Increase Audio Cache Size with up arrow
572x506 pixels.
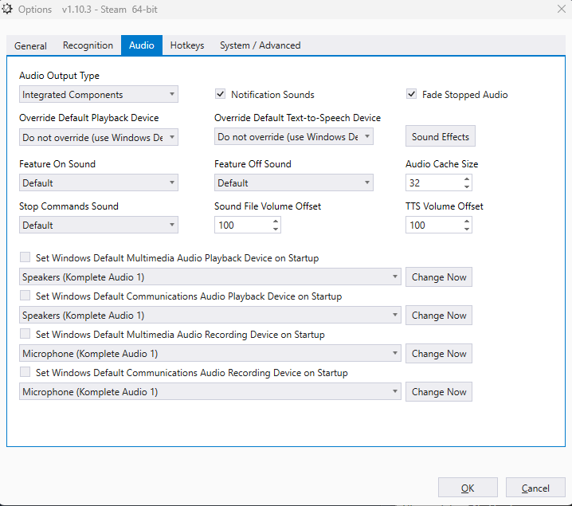click(467, 178)
